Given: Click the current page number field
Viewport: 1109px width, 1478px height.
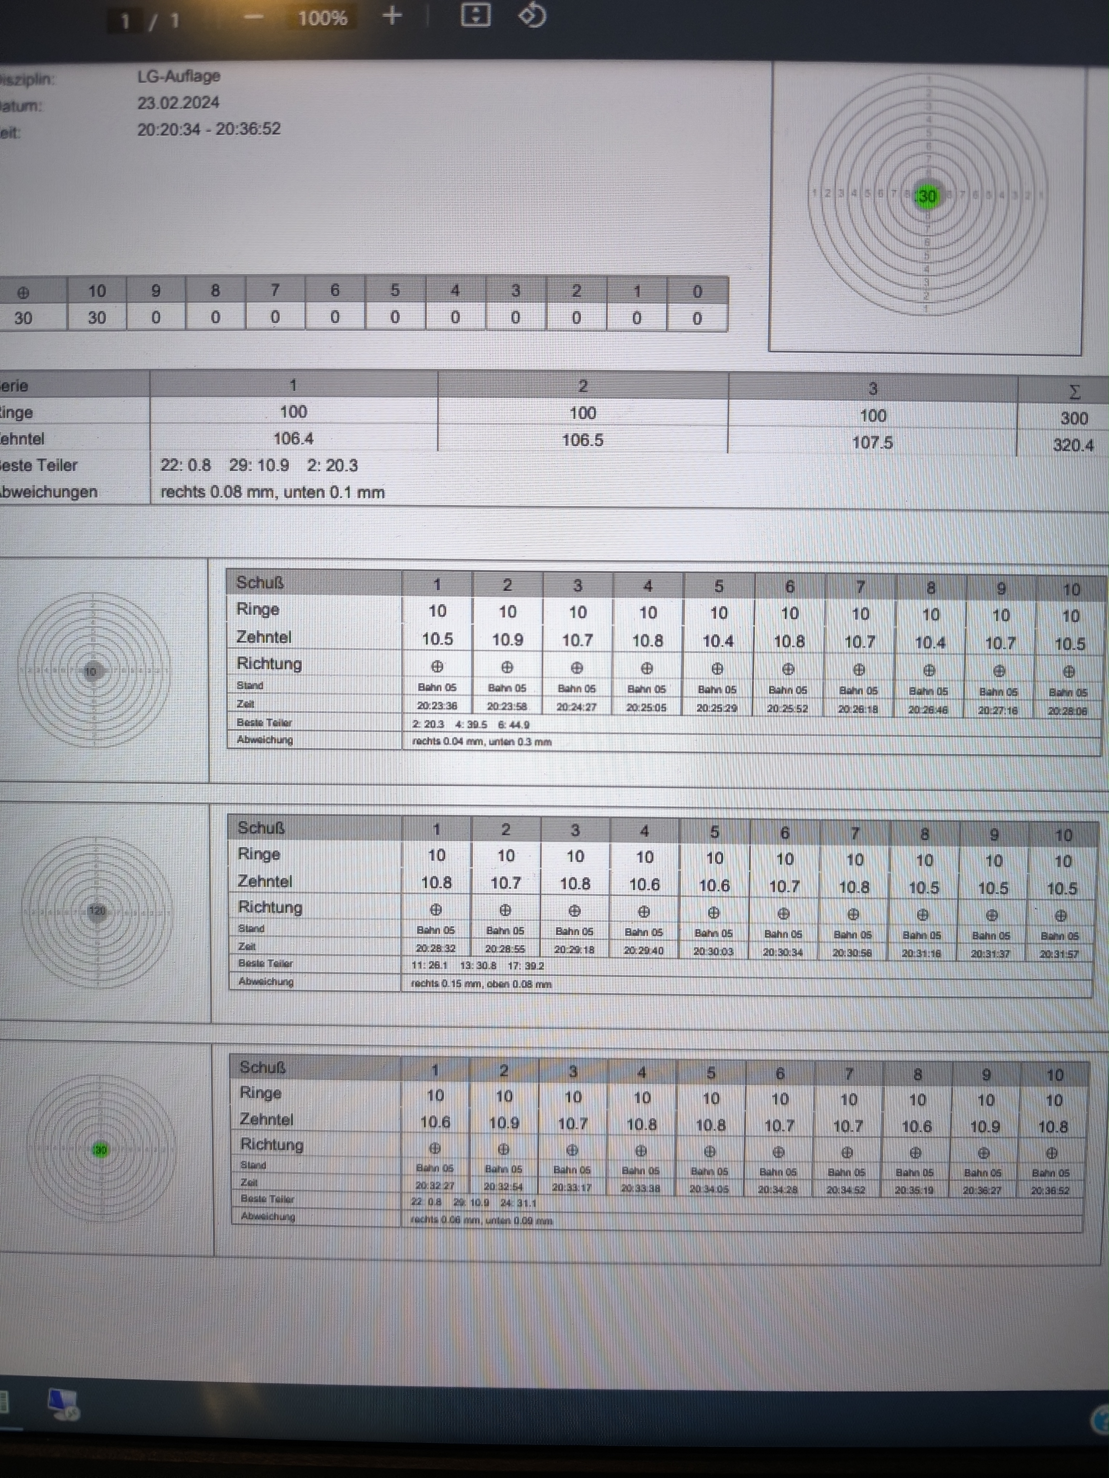Looking at the screenshot, I should pos(125,21).
